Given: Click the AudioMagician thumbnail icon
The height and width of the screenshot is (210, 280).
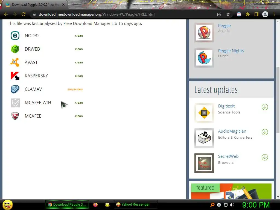Looking at the screenshot, I should pyautogui.click(x=204, y=138).
